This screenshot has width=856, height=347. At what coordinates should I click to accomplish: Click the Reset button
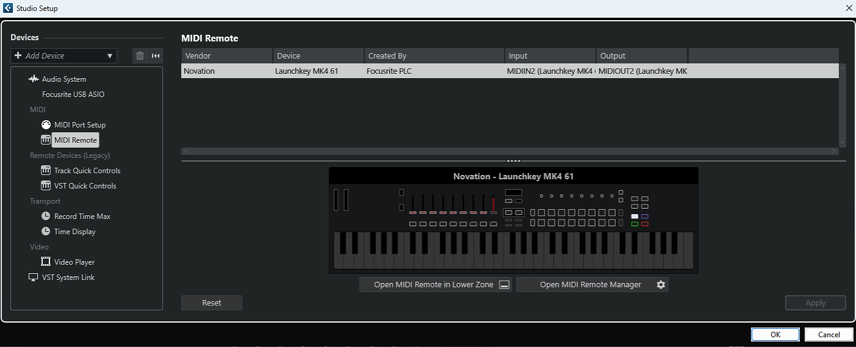coord(212,302)
